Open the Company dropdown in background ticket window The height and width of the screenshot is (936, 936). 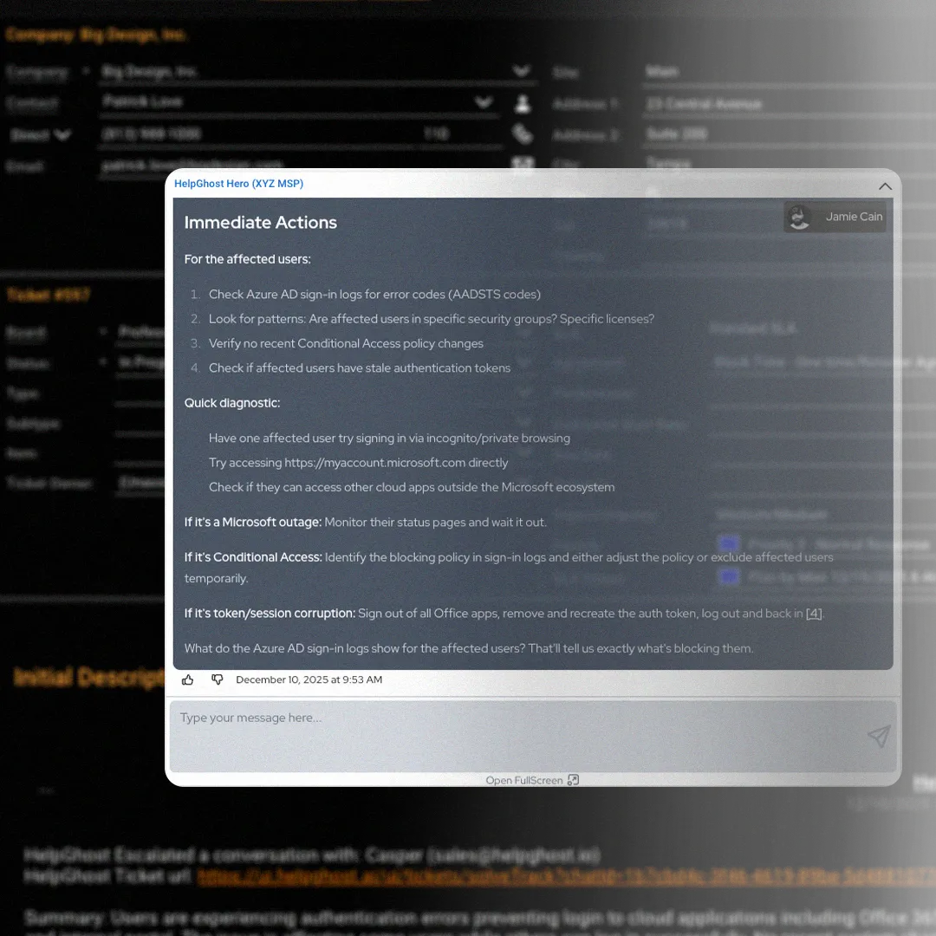522,72
